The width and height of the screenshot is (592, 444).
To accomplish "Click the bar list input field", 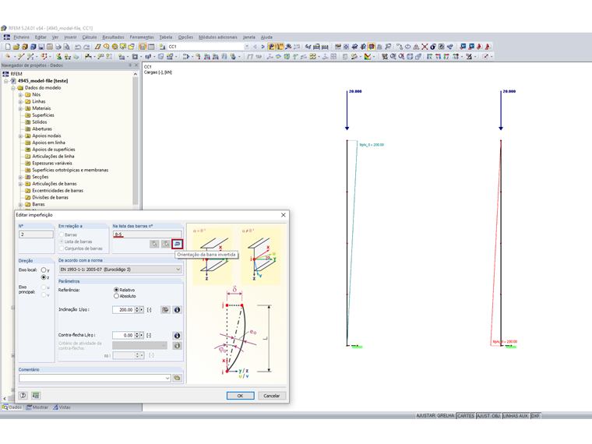I will pyautogui.click(x=147, y=234).
